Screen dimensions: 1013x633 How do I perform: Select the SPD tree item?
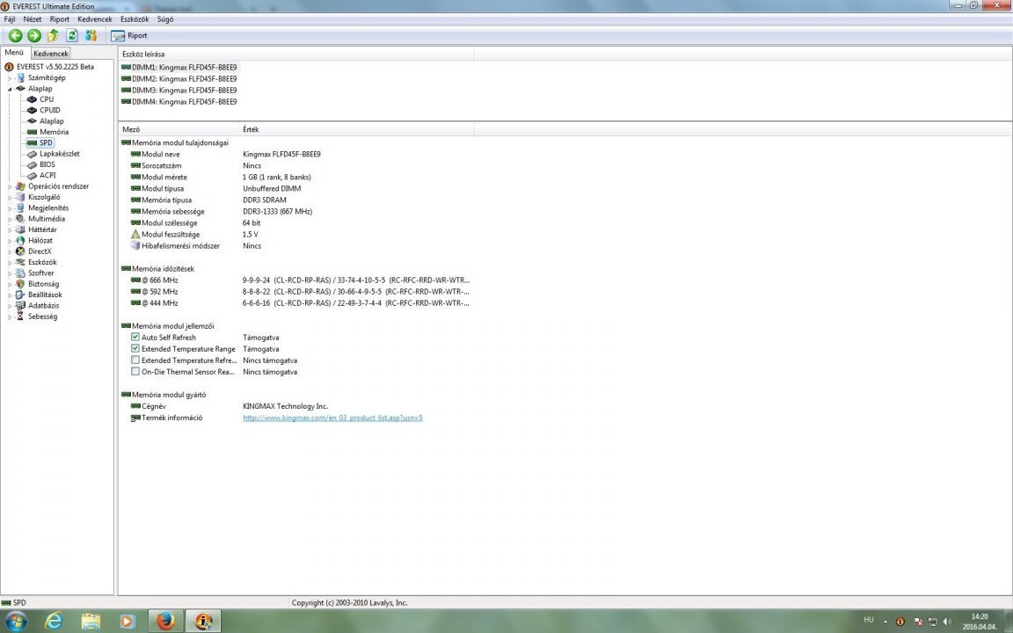tap(46, 142)
